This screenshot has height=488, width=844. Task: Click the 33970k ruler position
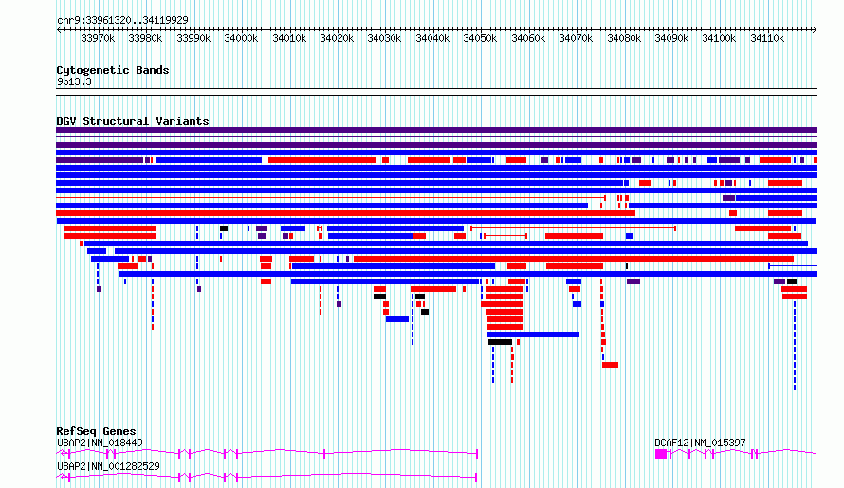[98, 38]
